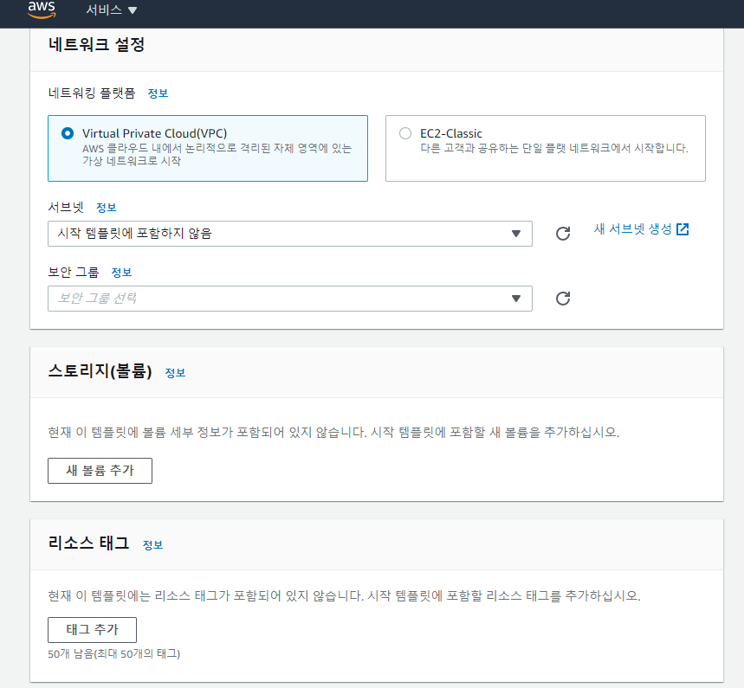Click the triangle arrow next to 서비스

click(x=133, y=10)
